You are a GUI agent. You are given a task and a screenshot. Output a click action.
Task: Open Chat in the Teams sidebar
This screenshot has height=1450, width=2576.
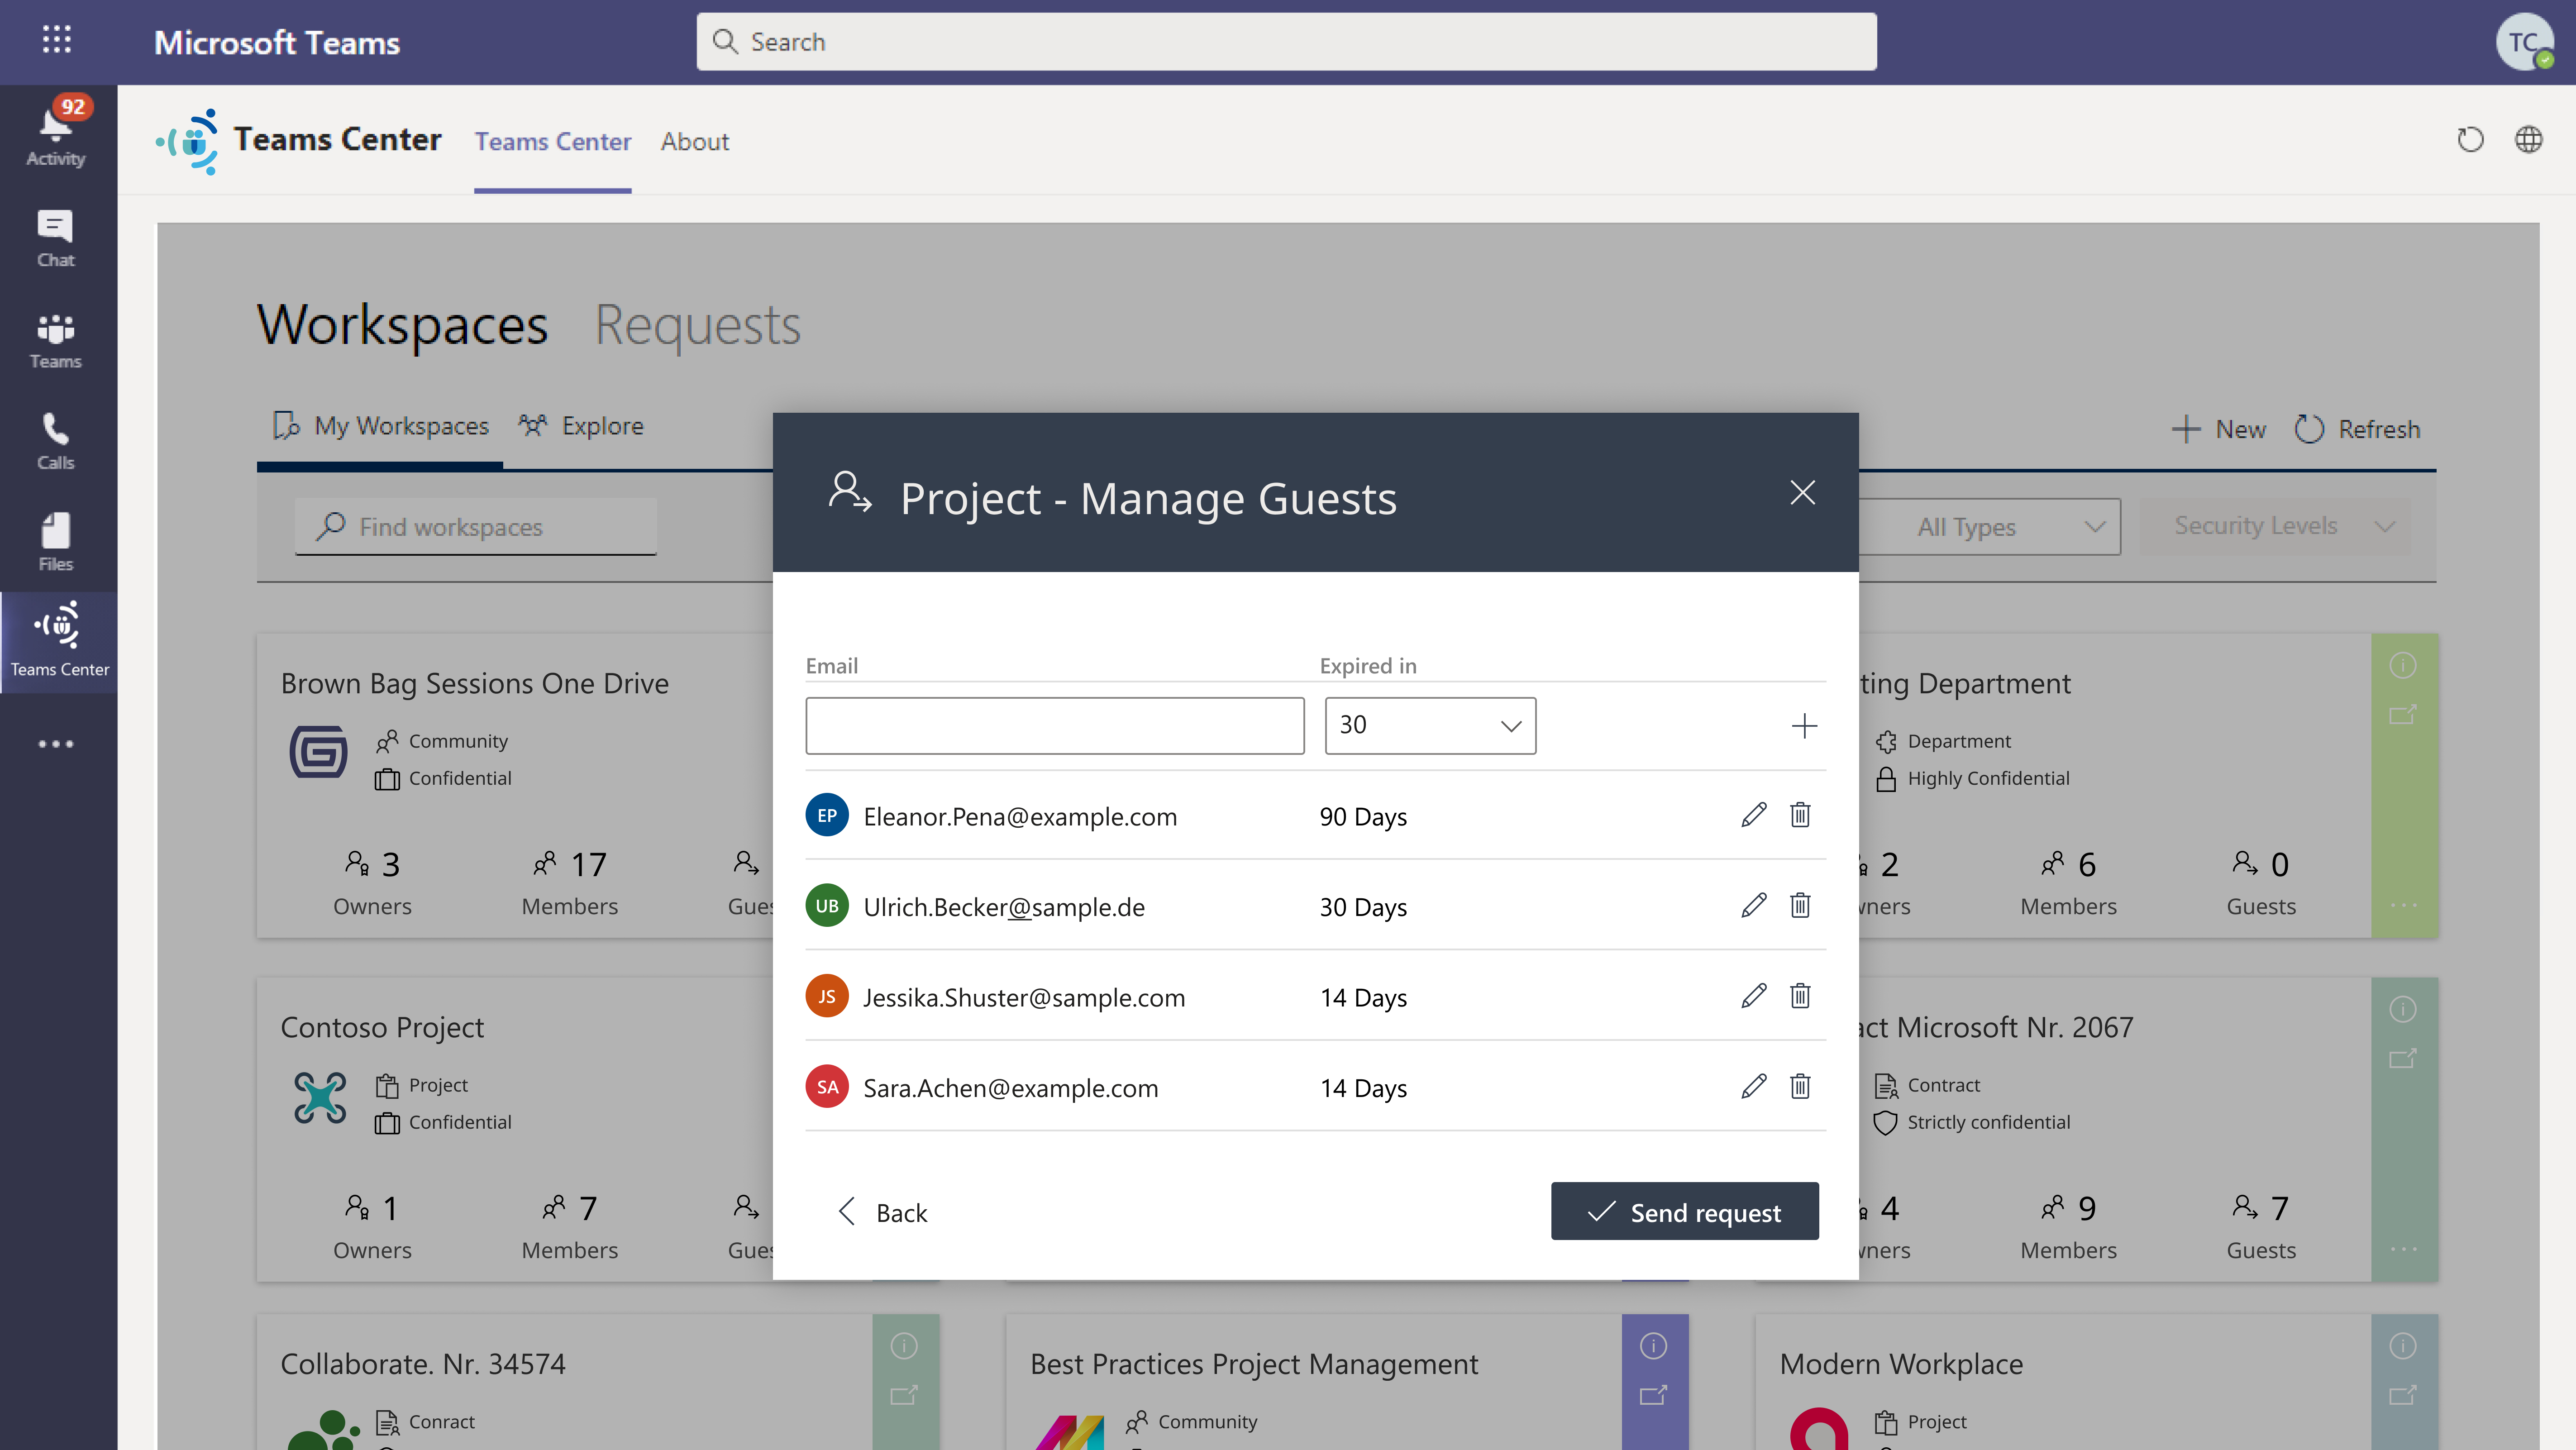pos(56,239)
